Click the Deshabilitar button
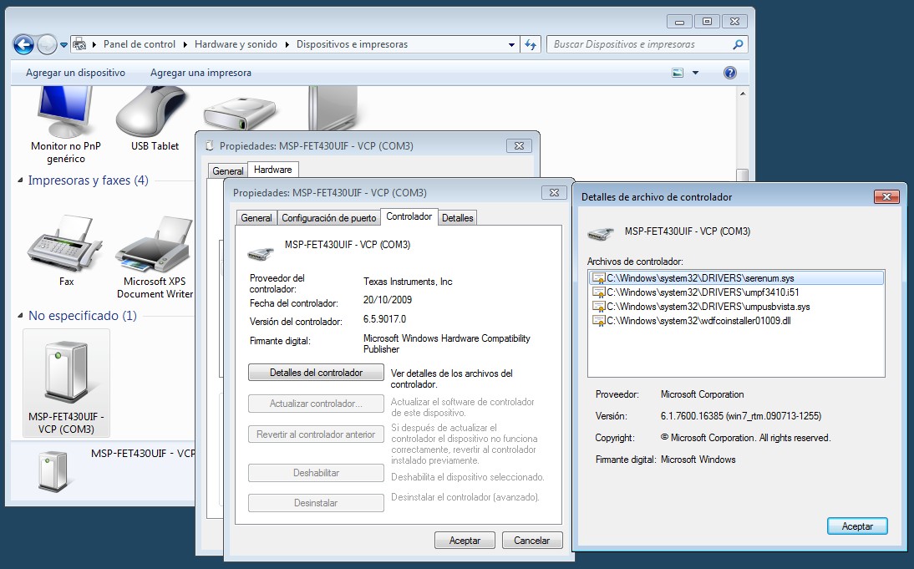 [x=316, y=473]
